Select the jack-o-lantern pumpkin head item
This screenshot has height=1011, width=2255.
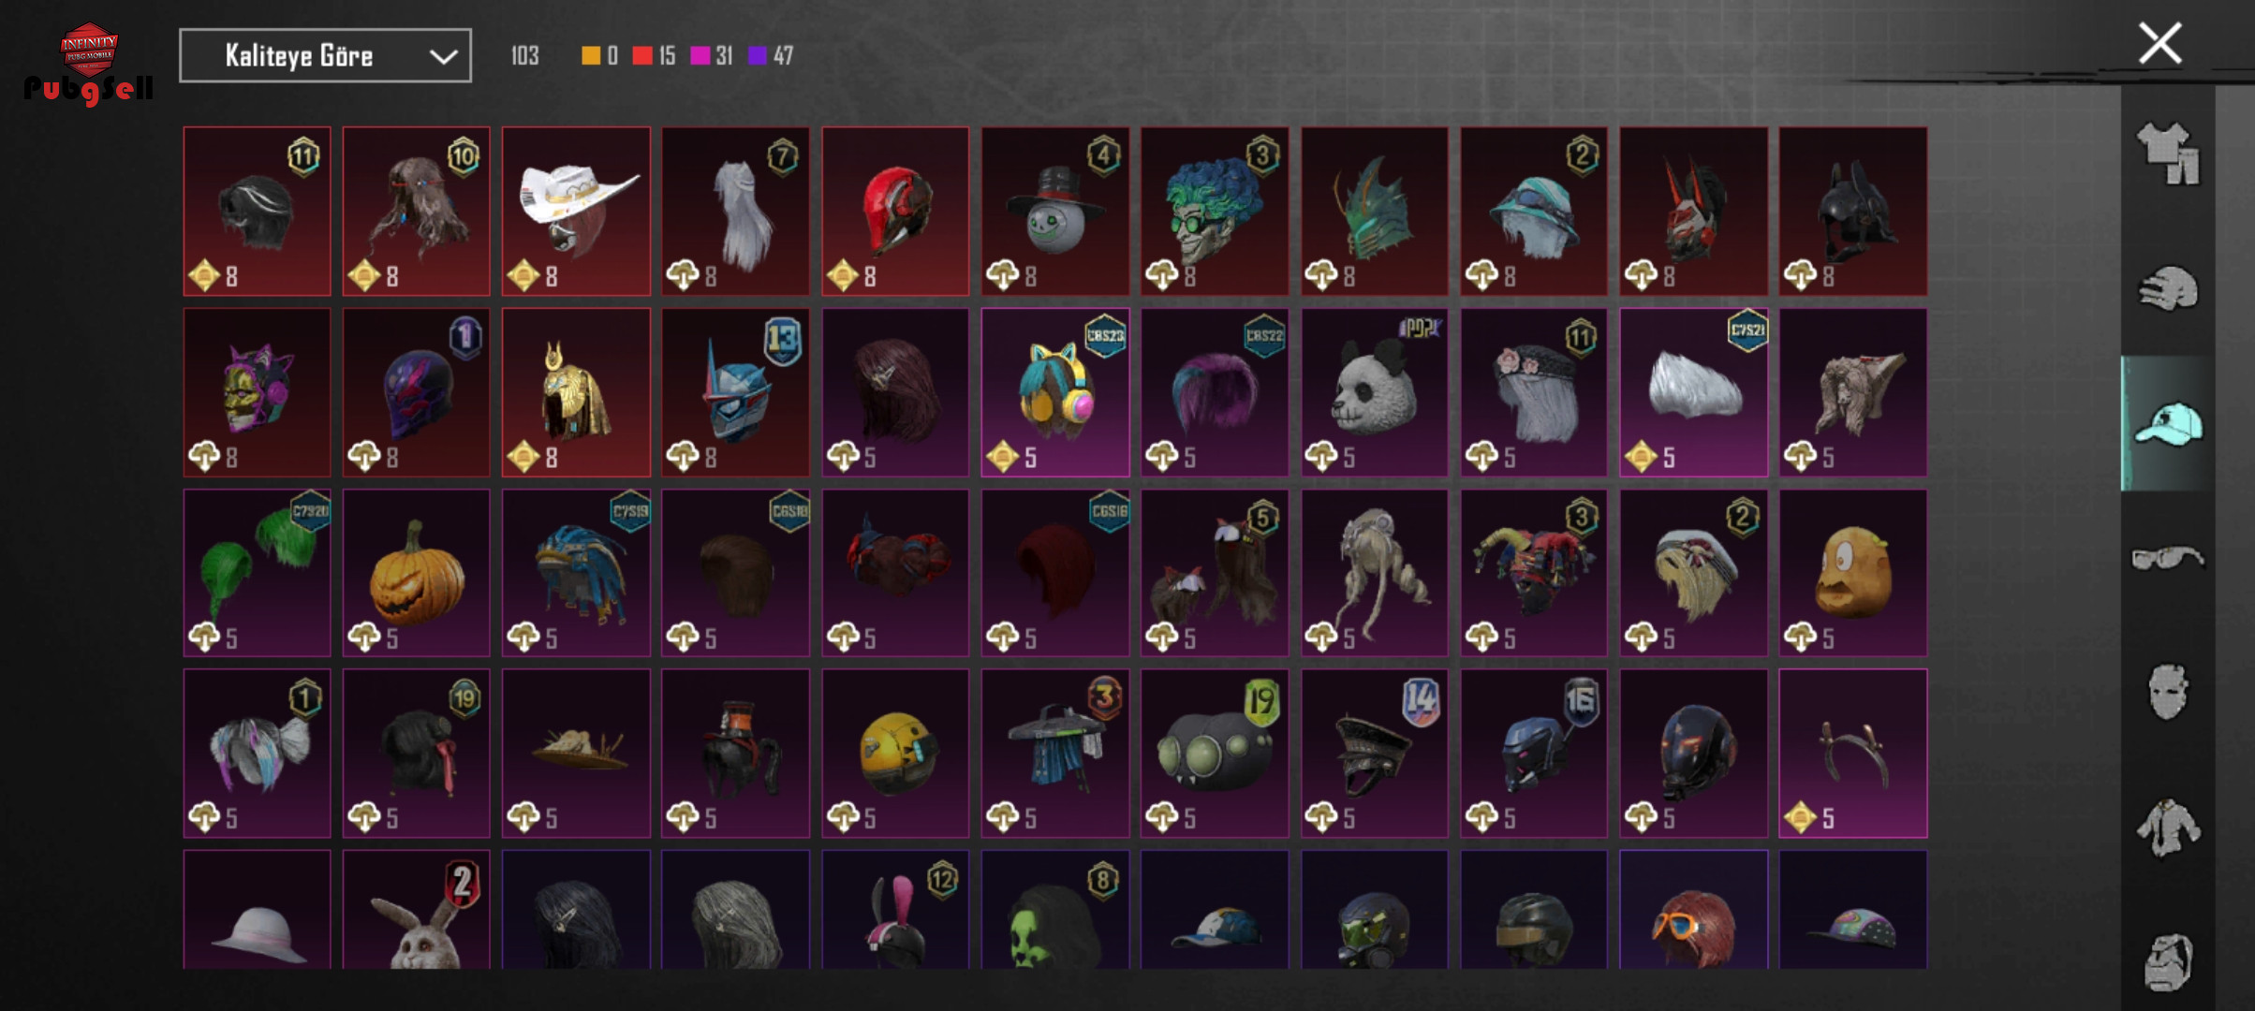click(x=416, y=573)
